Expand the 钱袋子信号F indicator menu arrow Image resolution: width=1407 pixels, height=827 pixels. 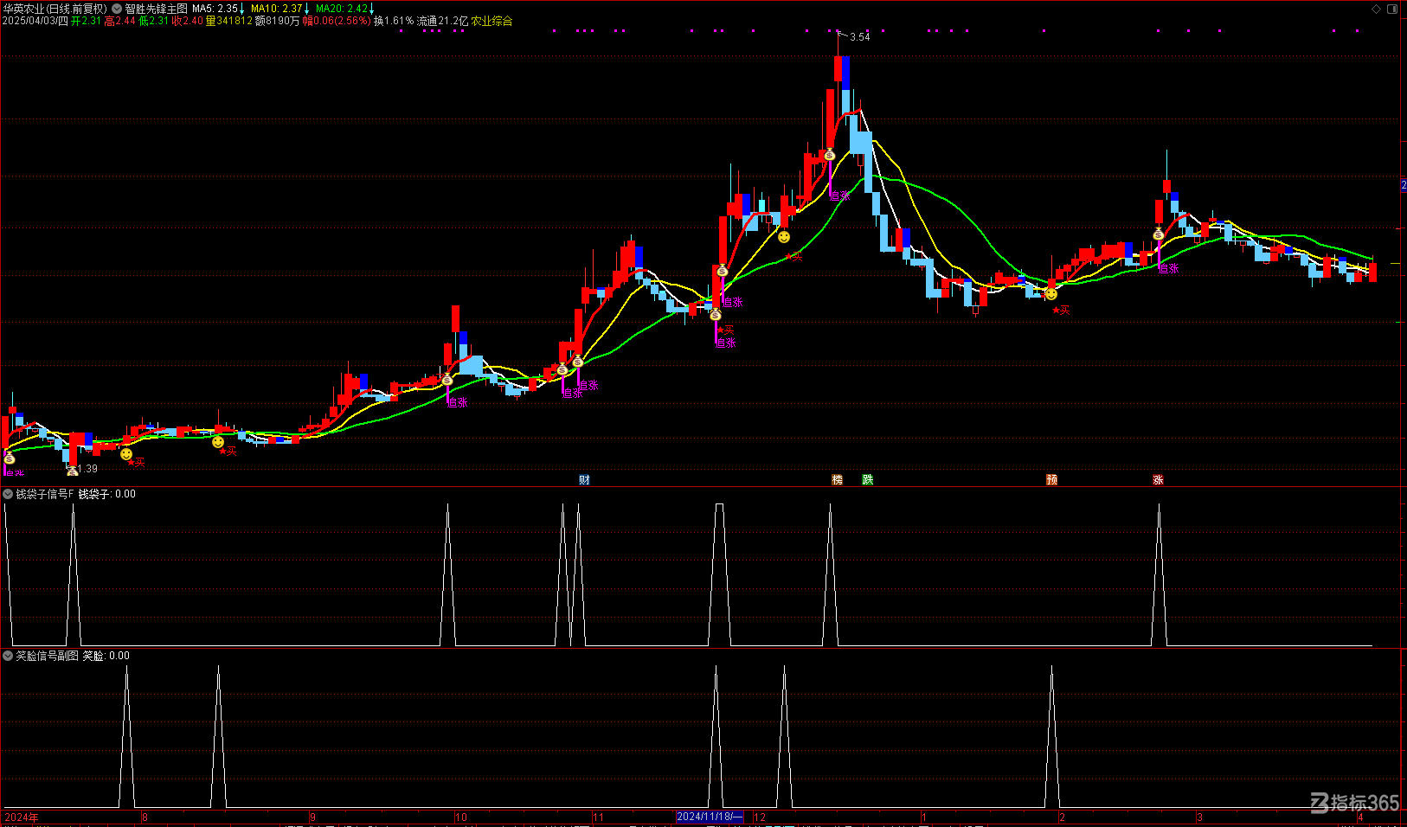8,494
